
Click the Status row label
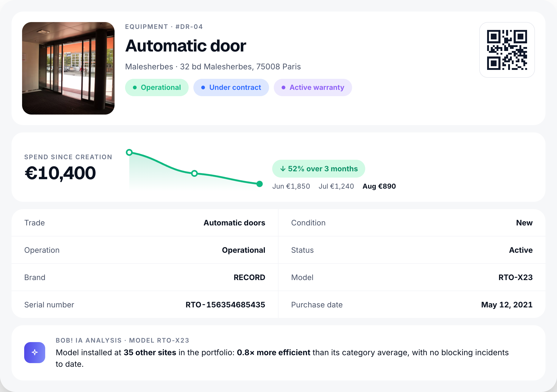pyautogui.click(x=302, y=250)
